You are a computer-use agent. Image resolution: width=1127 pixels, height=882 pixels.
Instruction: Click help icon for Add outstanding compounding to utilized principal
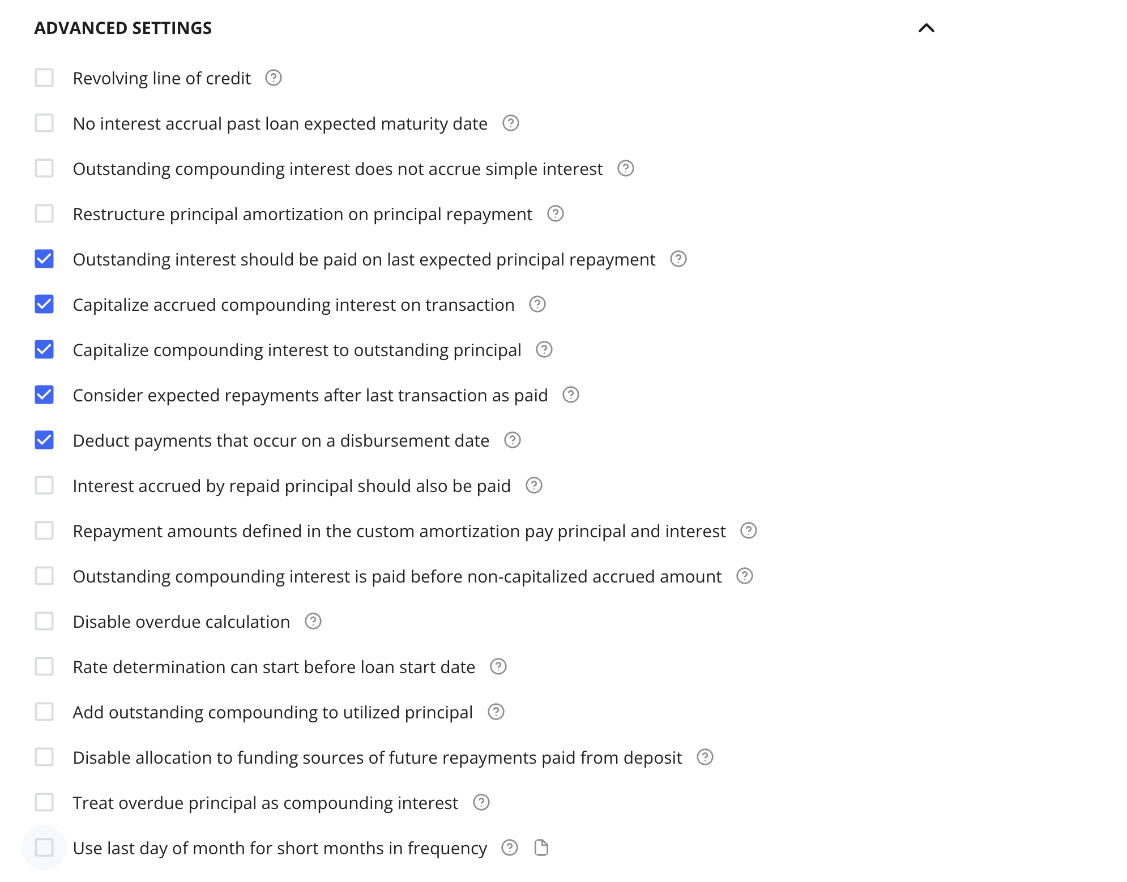496,712
